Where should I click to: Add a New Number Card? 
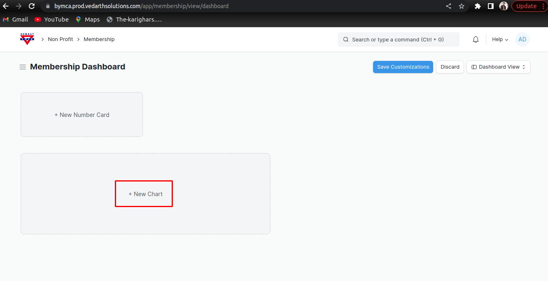coord(82,115)
